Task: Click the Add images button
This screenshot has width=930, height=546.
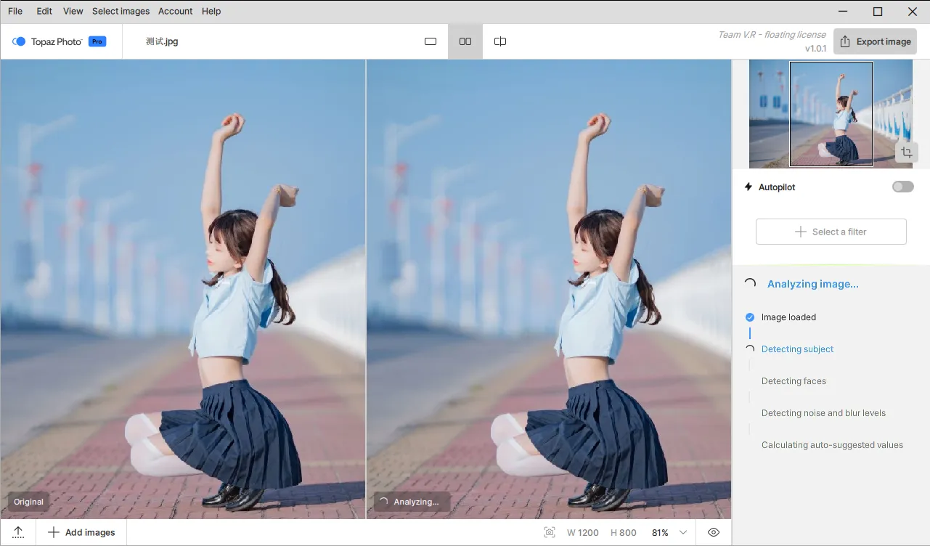Action: coord(81,532)
